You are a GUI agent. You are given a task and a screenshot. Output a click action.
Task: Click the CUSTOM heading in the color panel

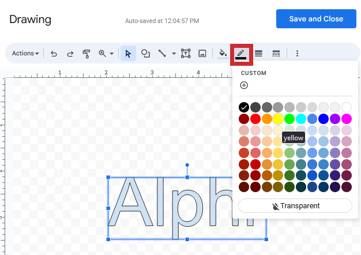(x=254, y=73)
